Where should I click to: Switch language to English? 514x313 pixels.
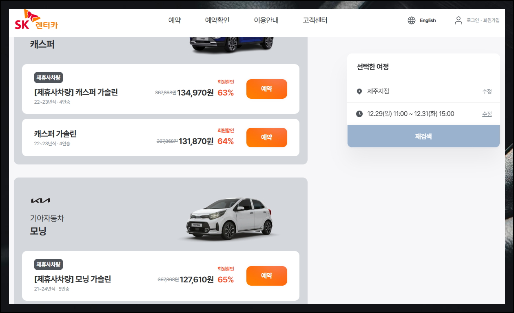[x=428, y=20]
